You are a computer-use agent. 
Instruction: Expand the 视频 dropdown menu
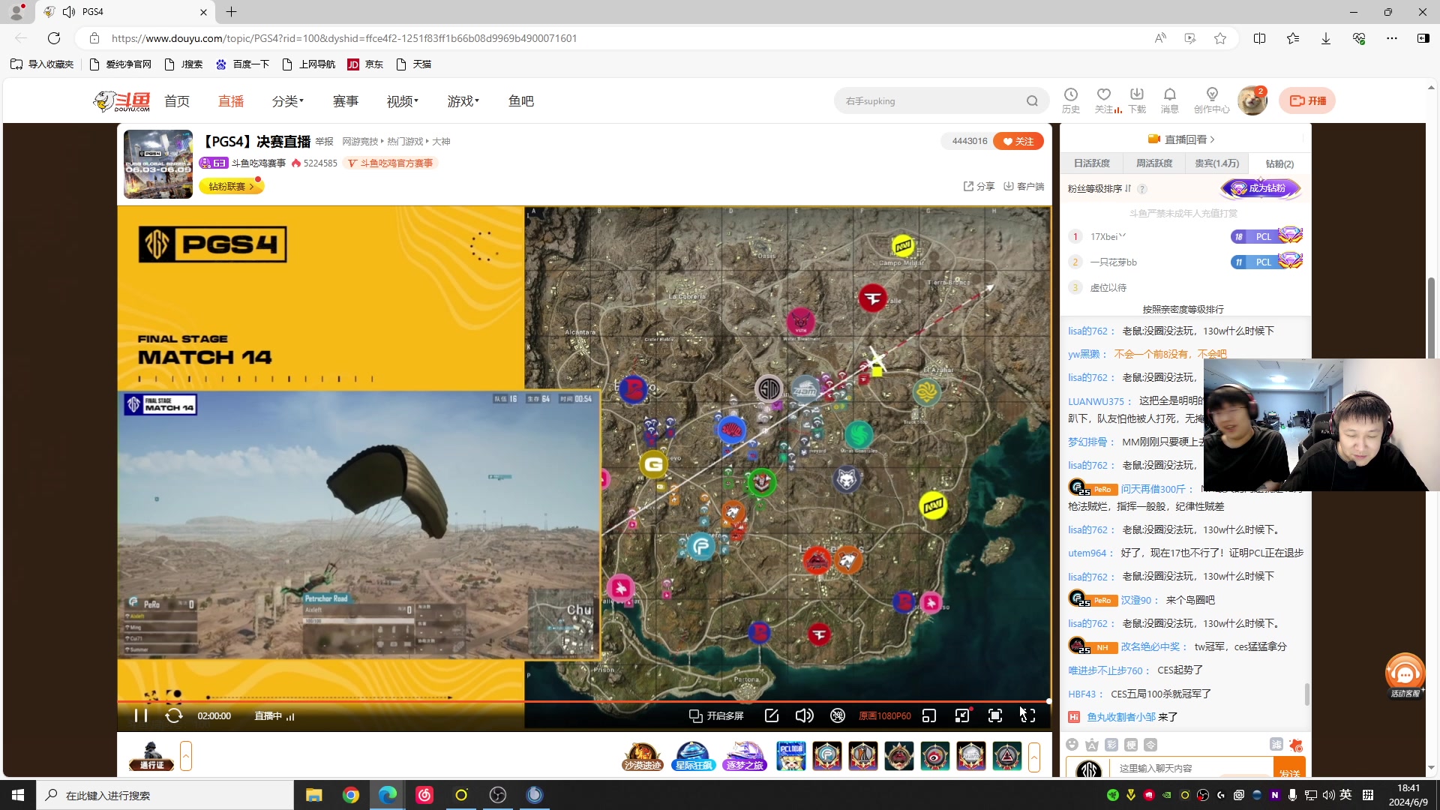pos(403,101)
